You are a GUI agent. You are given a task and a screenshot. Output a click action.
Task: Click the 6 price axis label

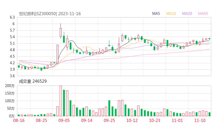click(13, 24)
